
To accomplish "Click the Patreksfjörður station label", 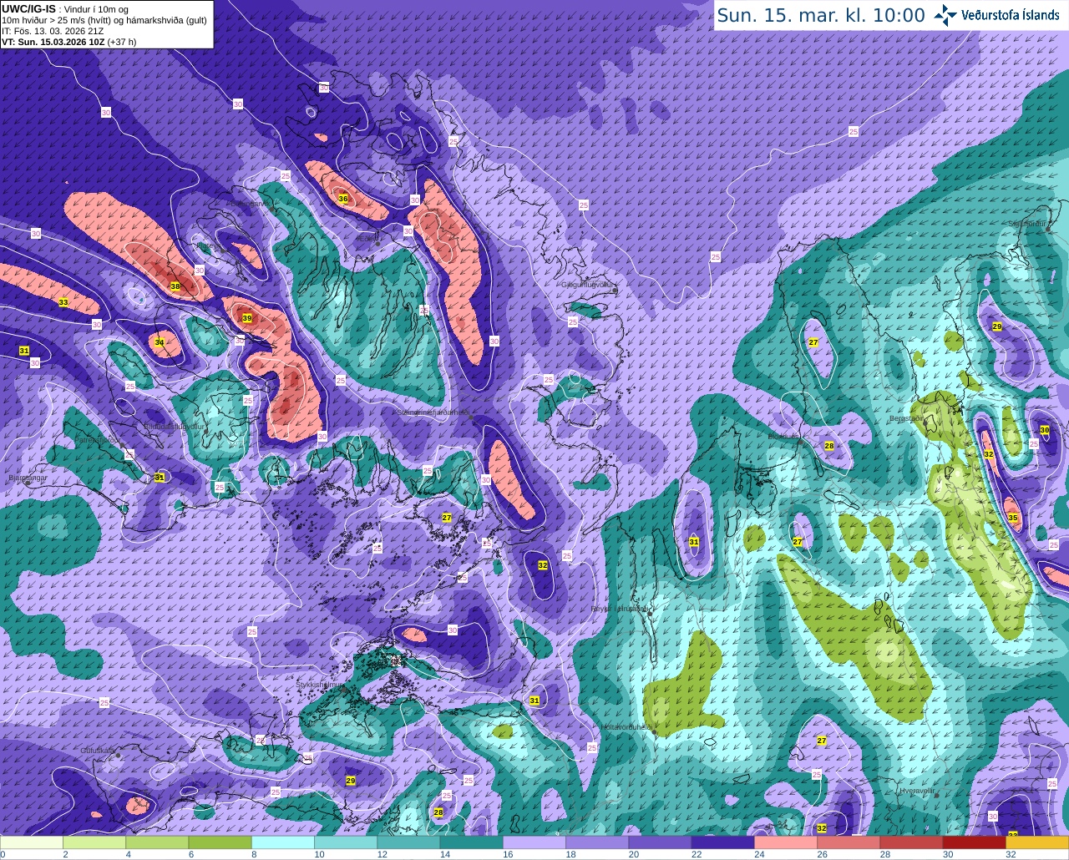I will (x=99, y=440).
